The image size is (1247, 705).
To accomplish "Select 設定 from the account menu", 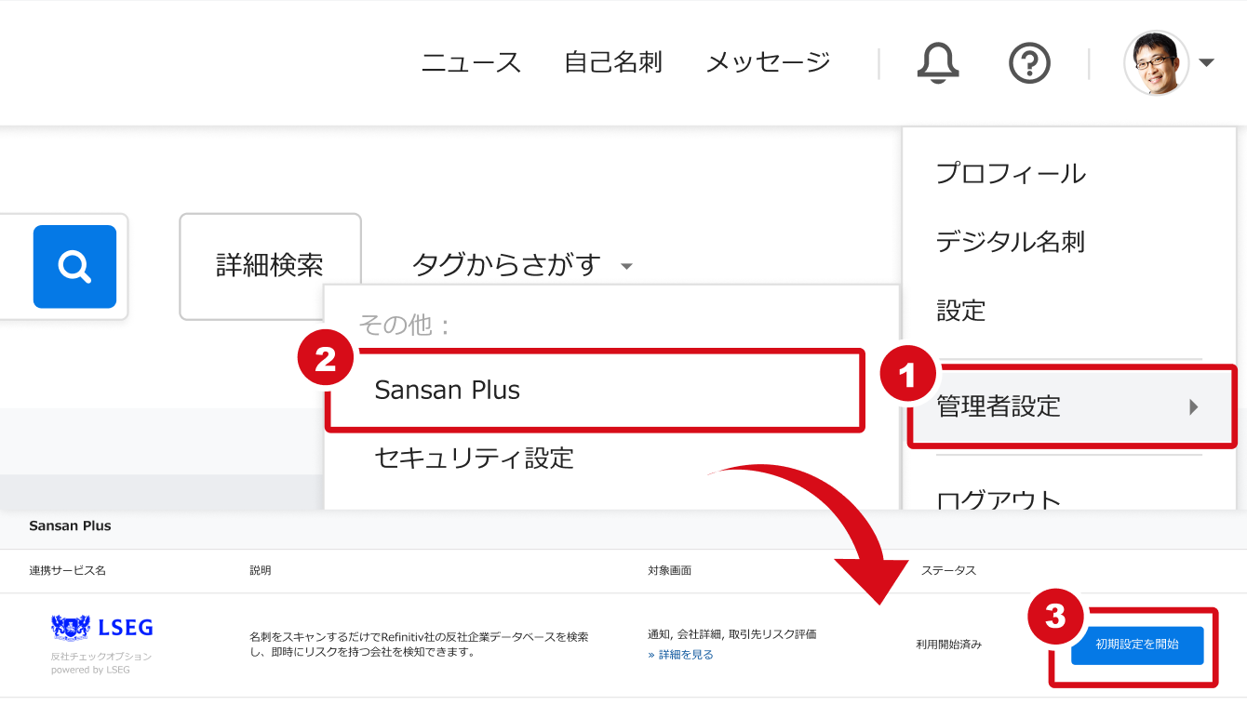I will coord(963,312).
